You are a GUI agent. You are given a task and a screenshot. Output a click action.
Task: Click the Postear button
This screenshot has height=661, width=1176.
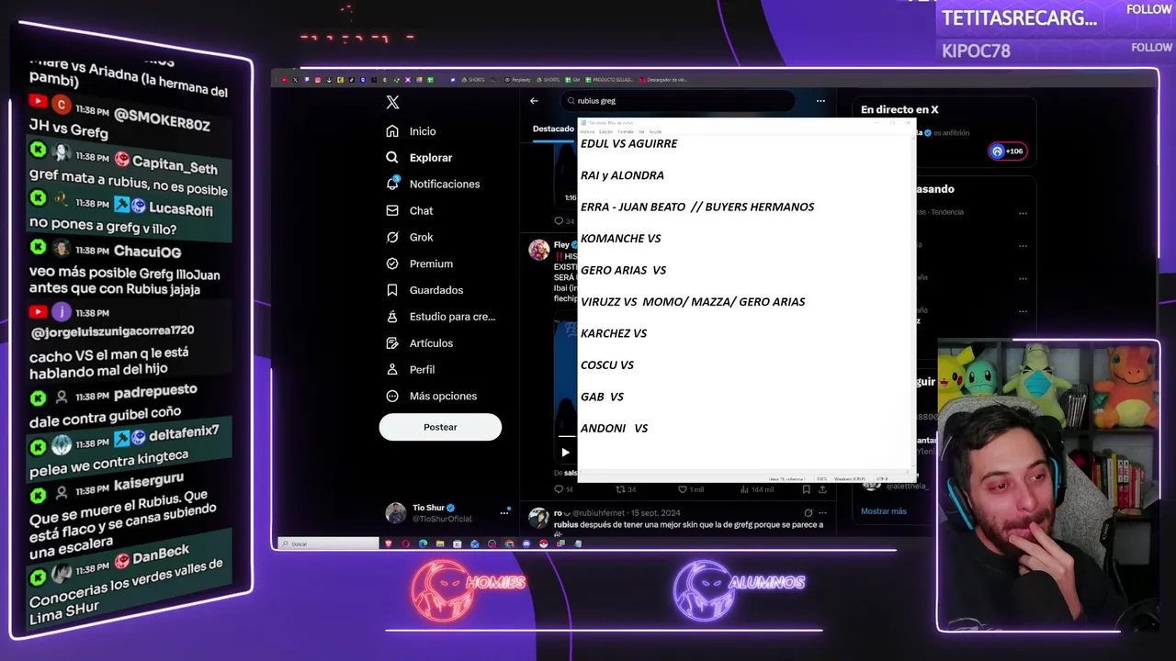coord(440,427)
